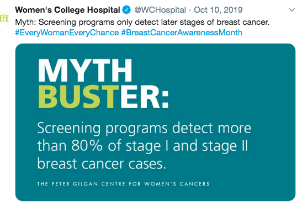Click the Peter Gilgan Centre footer text

pyautogui.click(x=123, y=184)
